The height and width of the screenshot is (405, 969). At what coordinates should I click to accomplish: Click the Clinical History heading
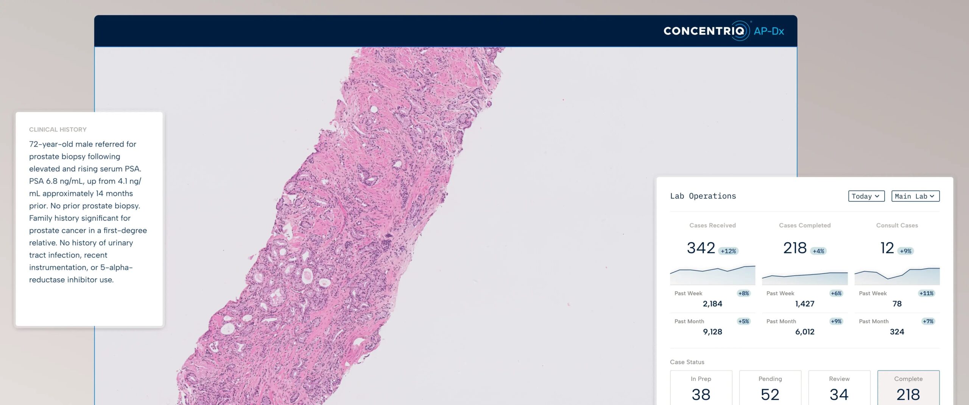tap(58, 130)
